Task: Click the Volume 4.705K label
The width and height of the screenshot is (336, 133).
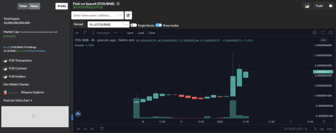Action: pos(84,45)
